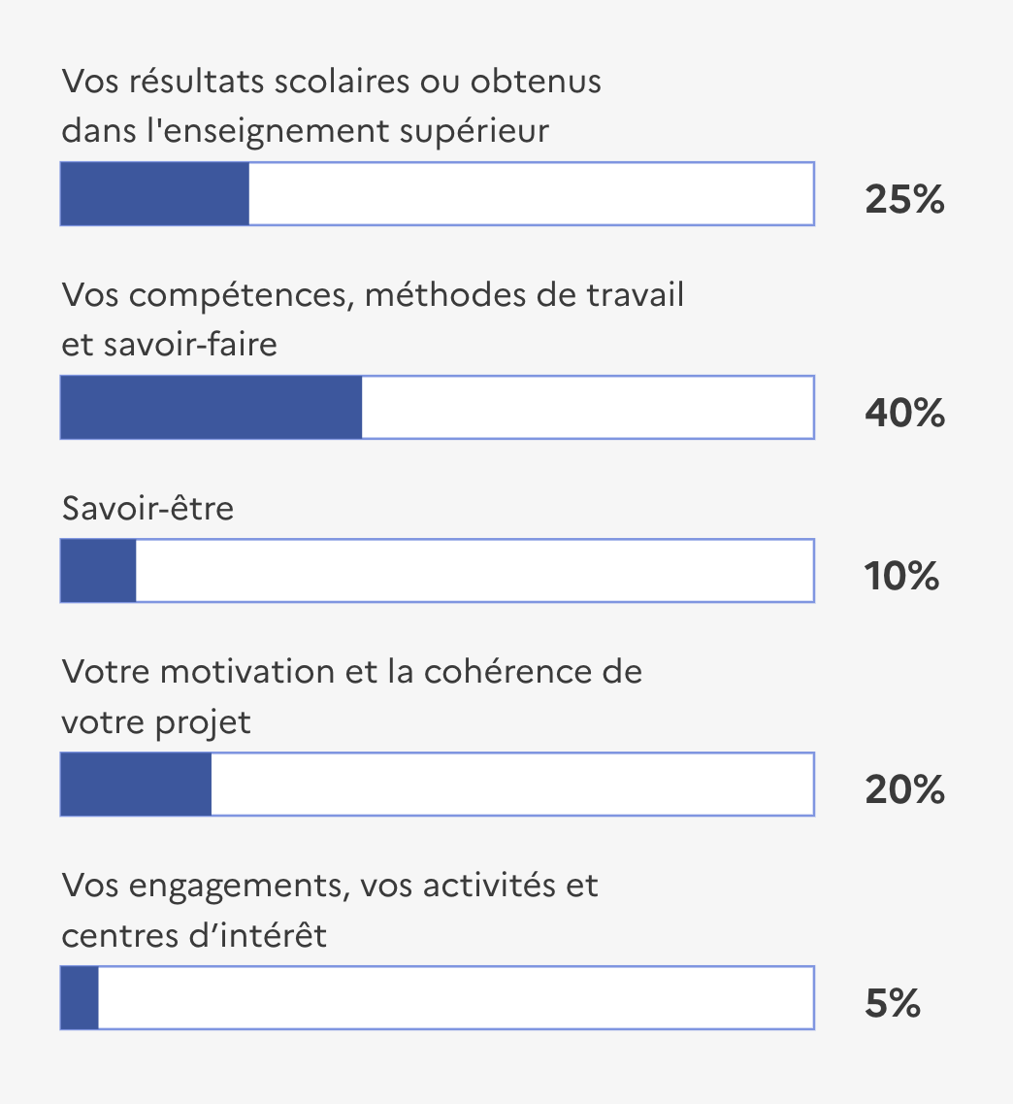Click the 10% Savoir-être progress bar
The height and width of the screenshot is (1105, 1013).
(x=438, y=571)
